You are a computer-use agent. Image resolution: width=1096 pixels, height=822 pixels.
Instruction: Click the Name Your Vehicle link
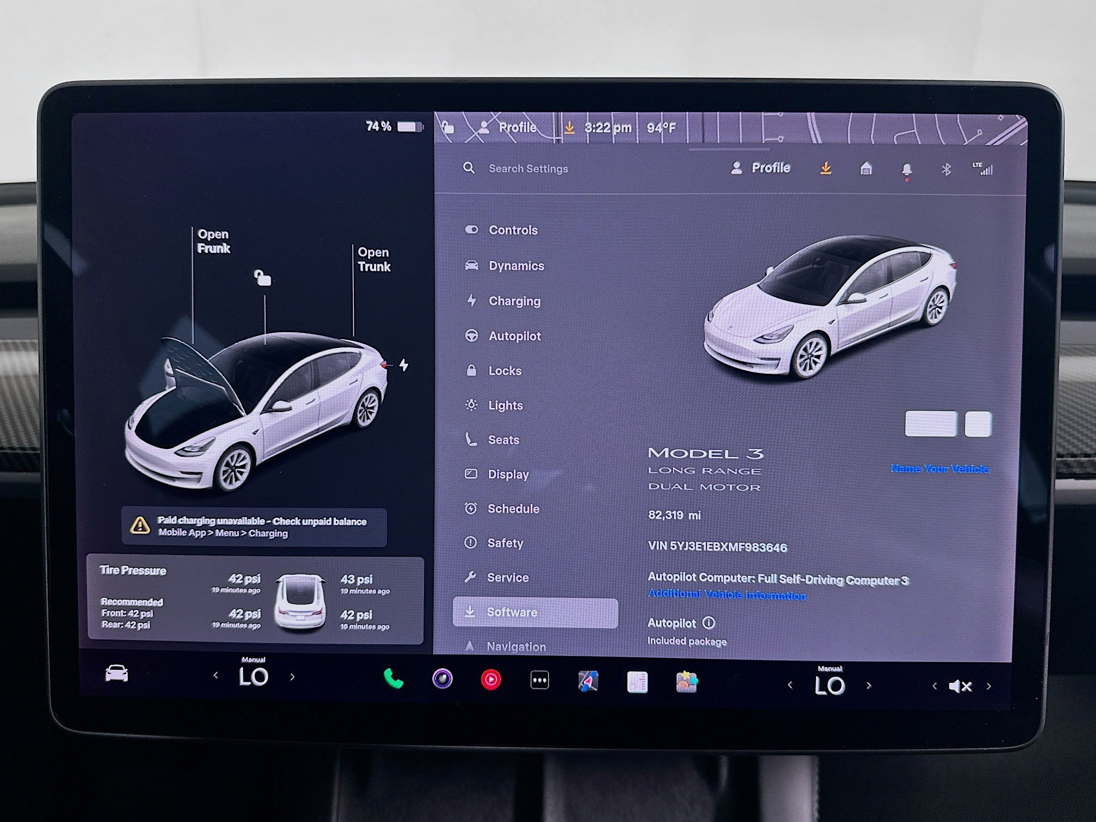[940, 469]
